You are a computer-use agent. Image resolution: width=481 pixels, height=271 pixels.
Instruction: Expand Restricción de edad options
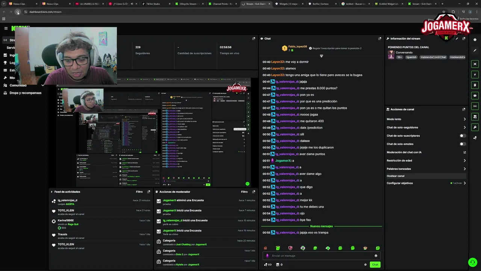(x=464, y=160)
